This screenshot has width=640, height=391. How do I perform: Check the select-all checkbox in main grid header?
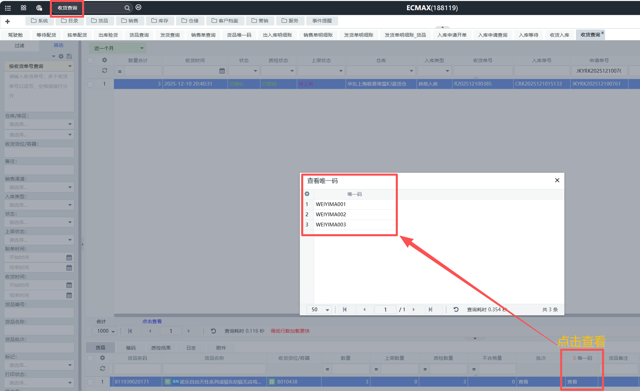click(x=91, y=60)
